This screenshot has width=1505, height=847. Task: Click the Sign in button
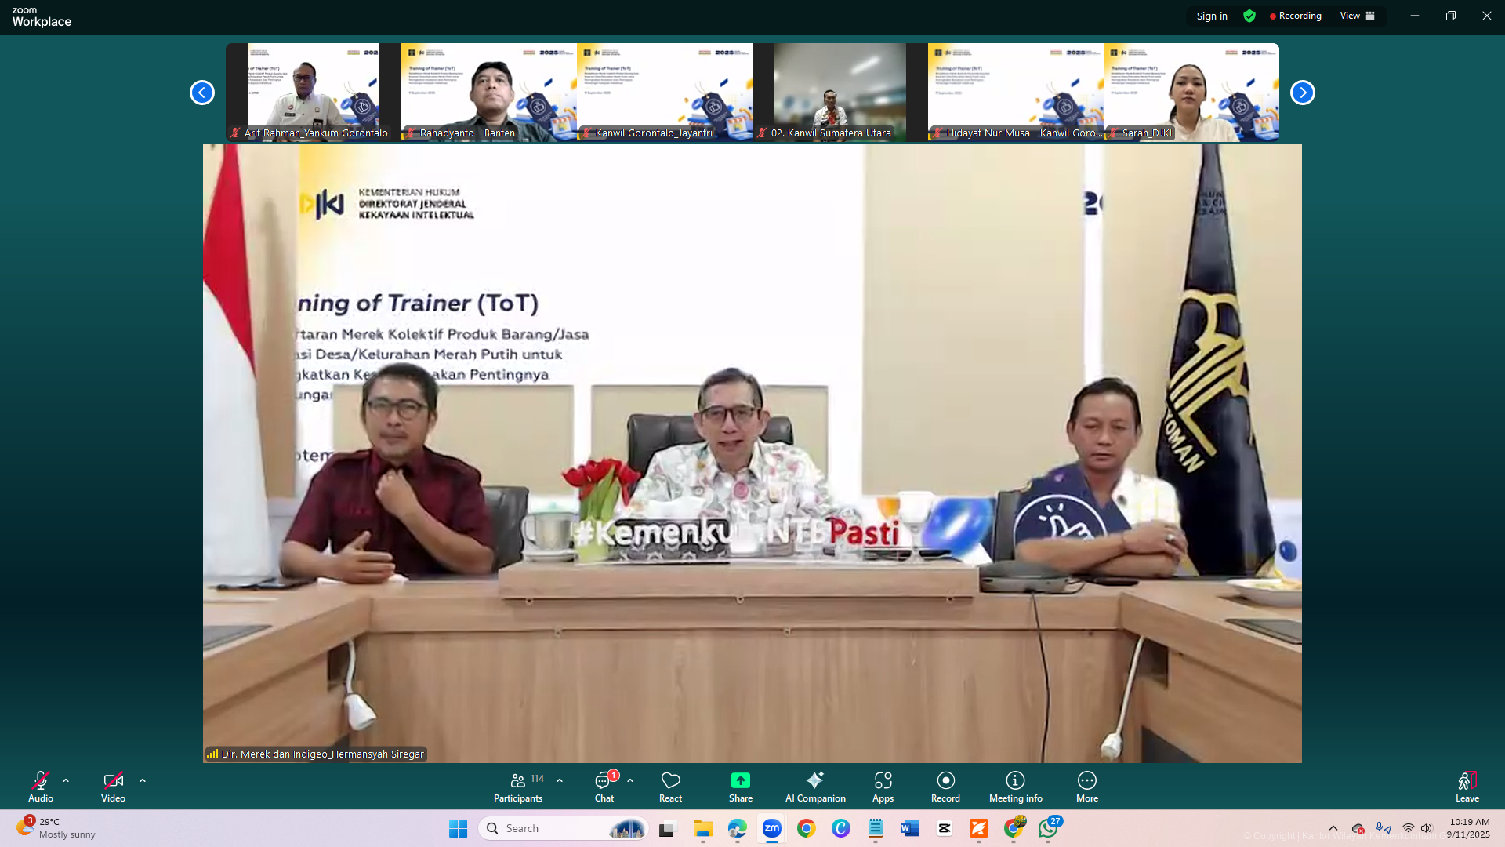click(x=1212, y=16)
